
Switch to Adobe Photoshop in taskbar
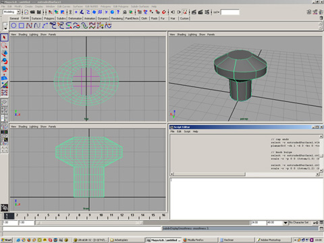pyautogui.click(x=273, y=240)
